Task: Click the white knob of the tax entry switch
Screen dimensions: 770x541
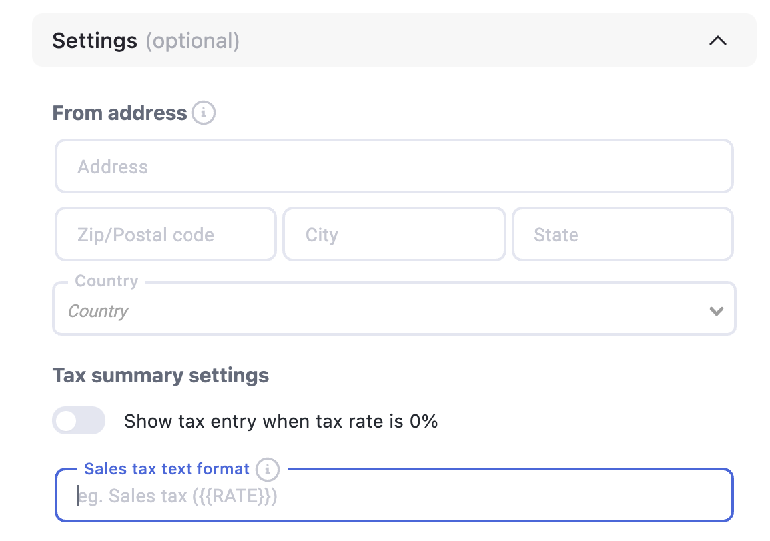Action: coord(67,420)
